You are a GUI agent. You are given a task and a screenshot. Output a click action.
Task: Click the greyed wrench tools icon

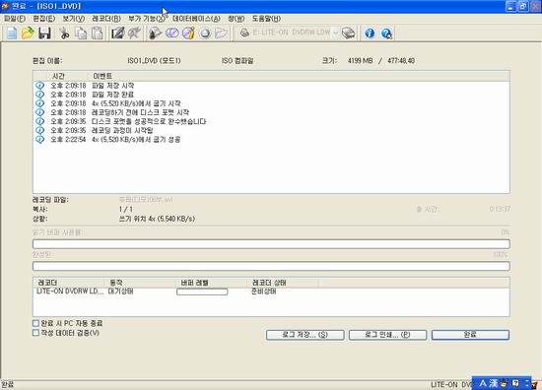pos(134,33)
